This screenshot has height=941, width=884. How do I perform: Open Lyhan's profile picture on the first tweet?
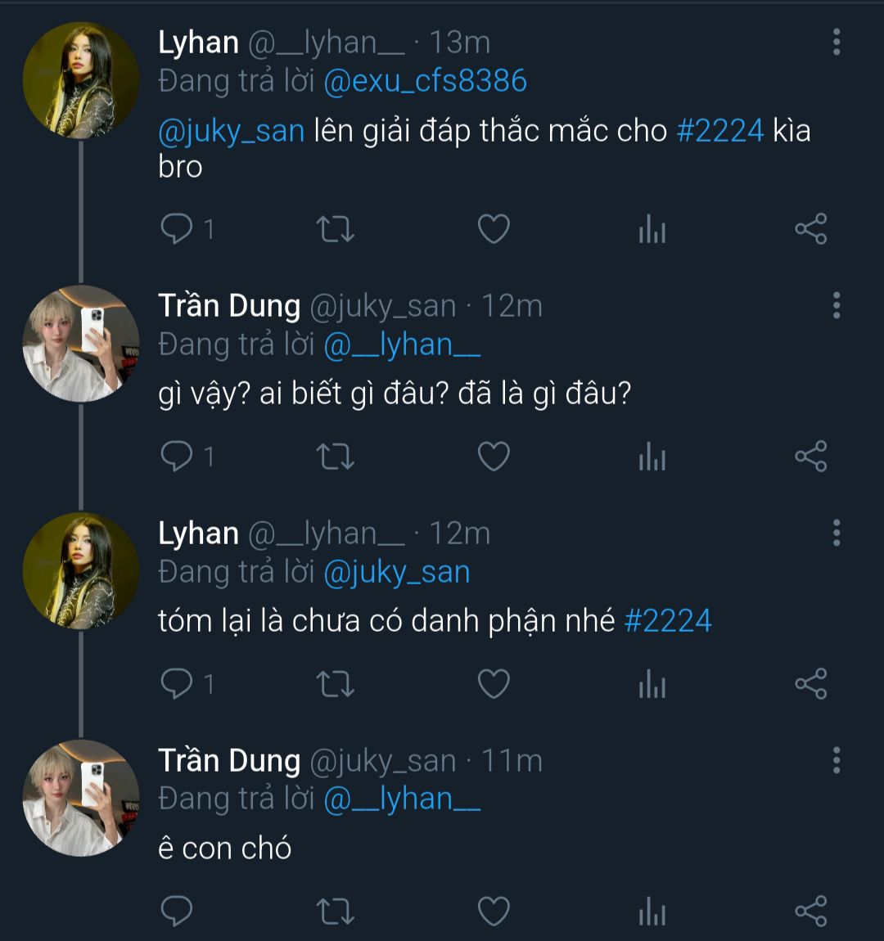click(x=80, y=80)
